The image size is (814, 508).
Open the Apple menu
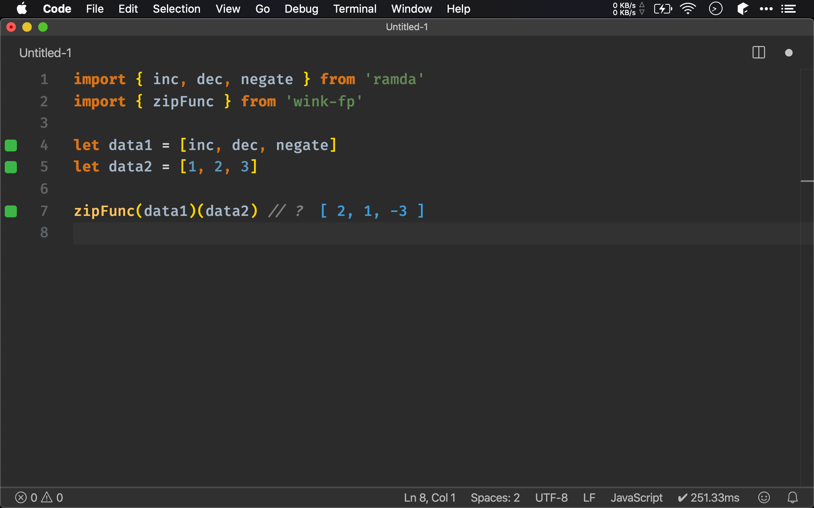(22, 9)
